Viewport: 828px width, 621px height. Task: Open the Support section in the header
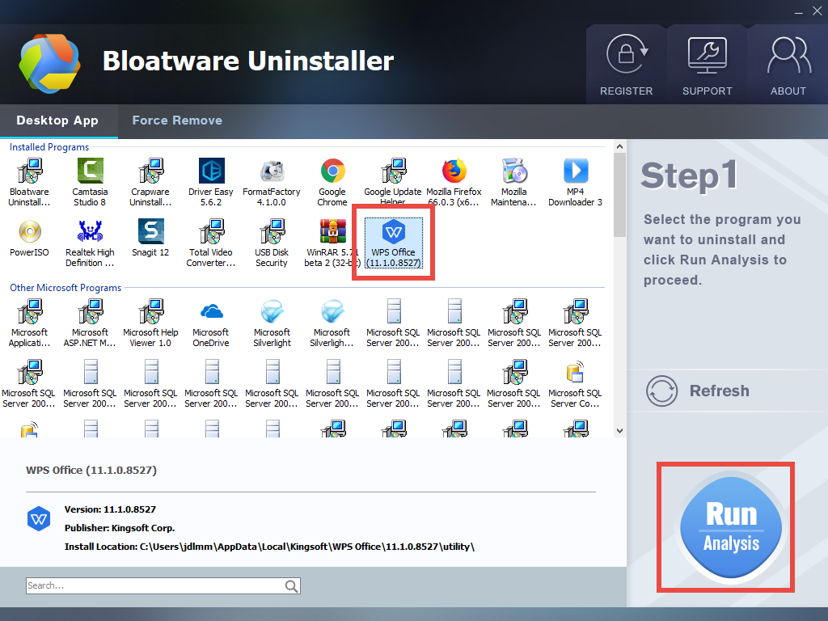tap(707, 66)
